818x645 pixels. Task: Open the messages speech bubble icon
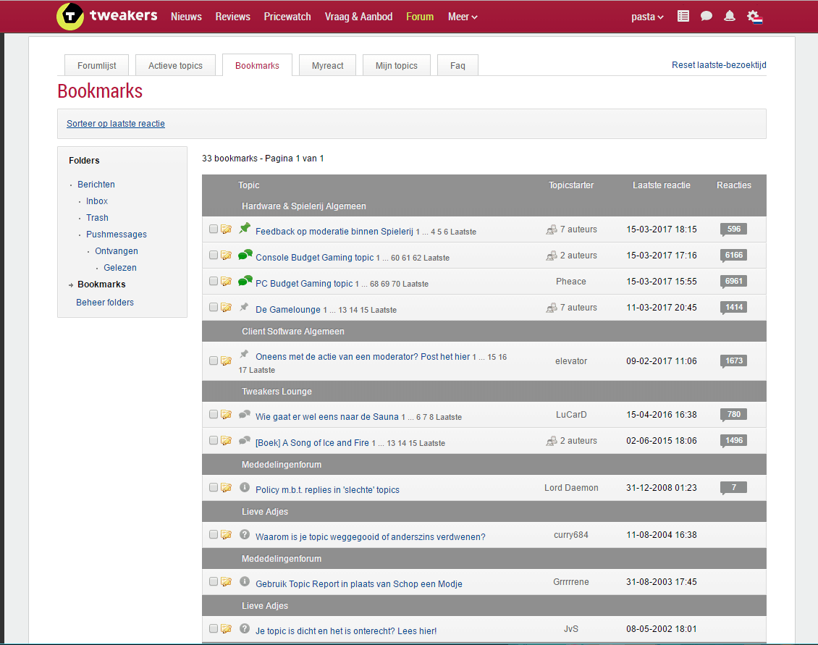(x=707, y=16)
